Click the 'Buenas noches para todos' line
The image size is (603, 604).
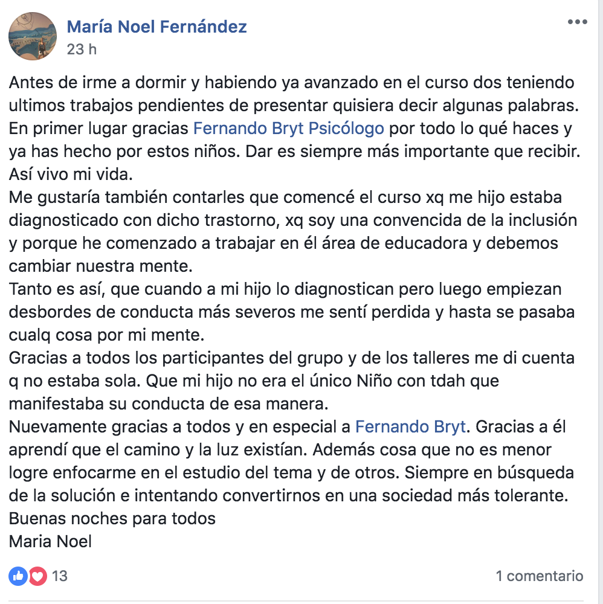point(112,519)
